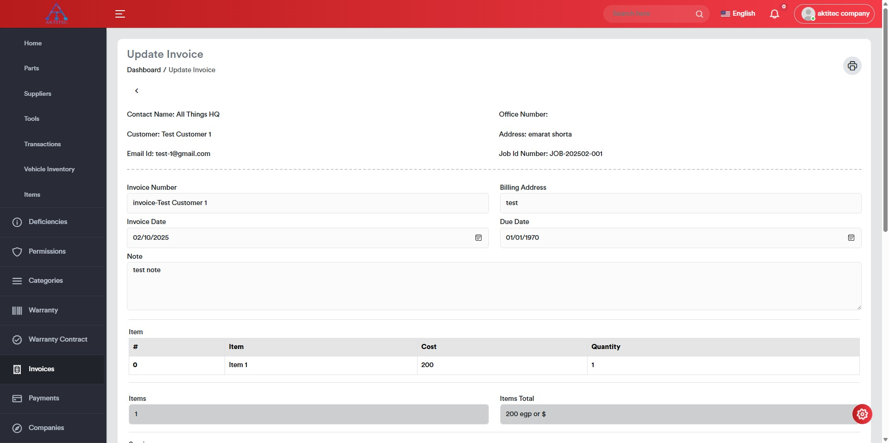Click the Invoice Date field
The image size is (889, 443).
307,238
